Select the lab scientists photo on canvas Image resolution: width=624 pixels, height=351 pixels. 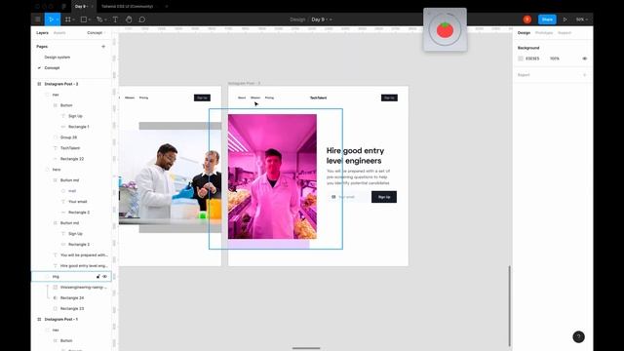(170, 177)
